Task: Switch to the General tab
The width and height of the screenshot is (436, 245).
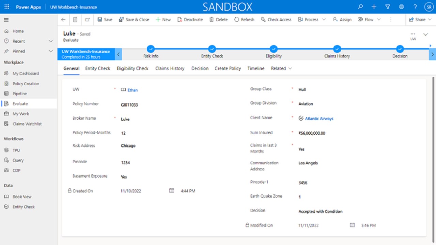Action: tap(71, 68)
